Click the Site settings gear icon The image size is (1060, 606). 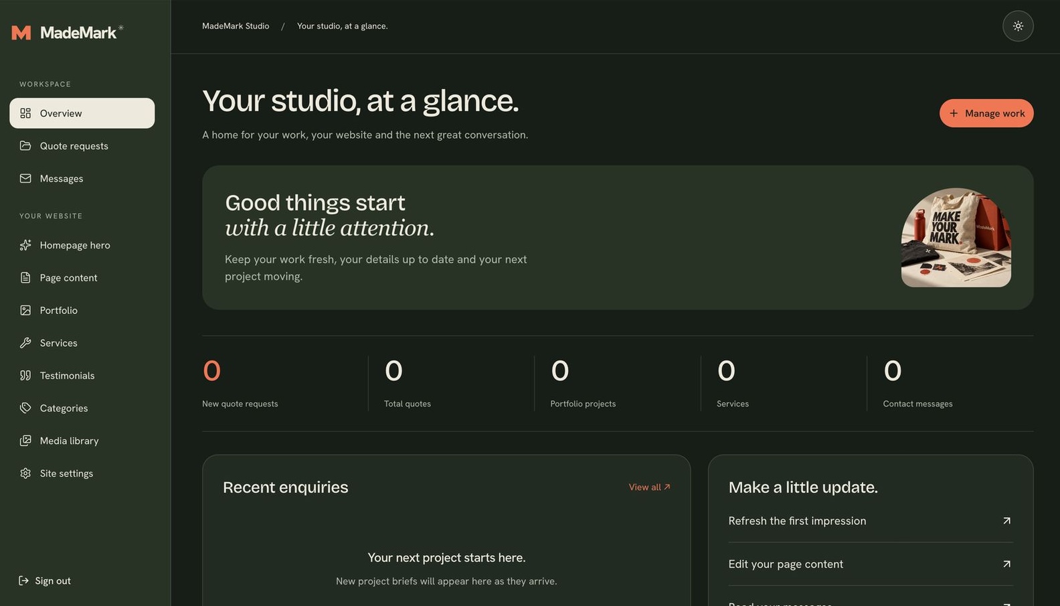click(25, 473)
